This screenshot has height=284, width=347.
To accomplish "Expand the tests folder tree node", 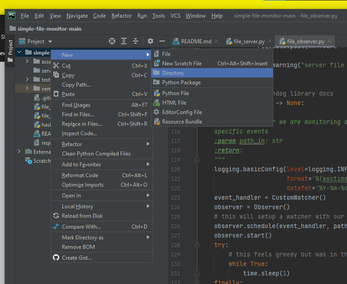I will 27,79.
